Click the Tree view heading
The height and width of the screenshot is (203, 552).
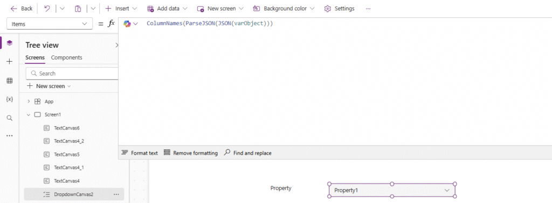coord(42,45)
